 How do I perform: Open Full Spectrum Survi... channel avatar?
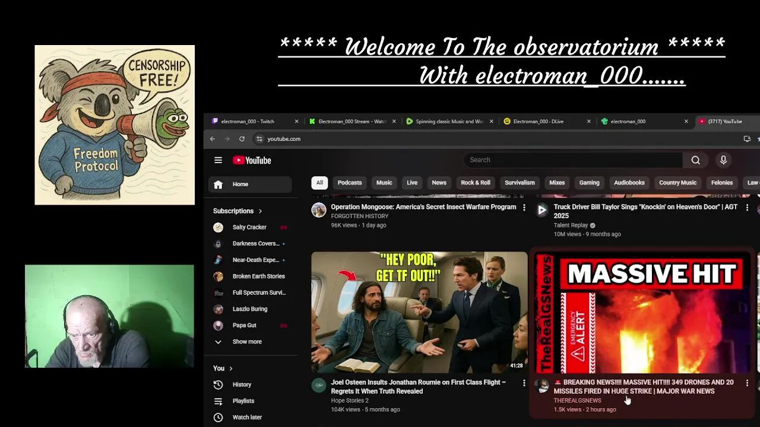218,292
